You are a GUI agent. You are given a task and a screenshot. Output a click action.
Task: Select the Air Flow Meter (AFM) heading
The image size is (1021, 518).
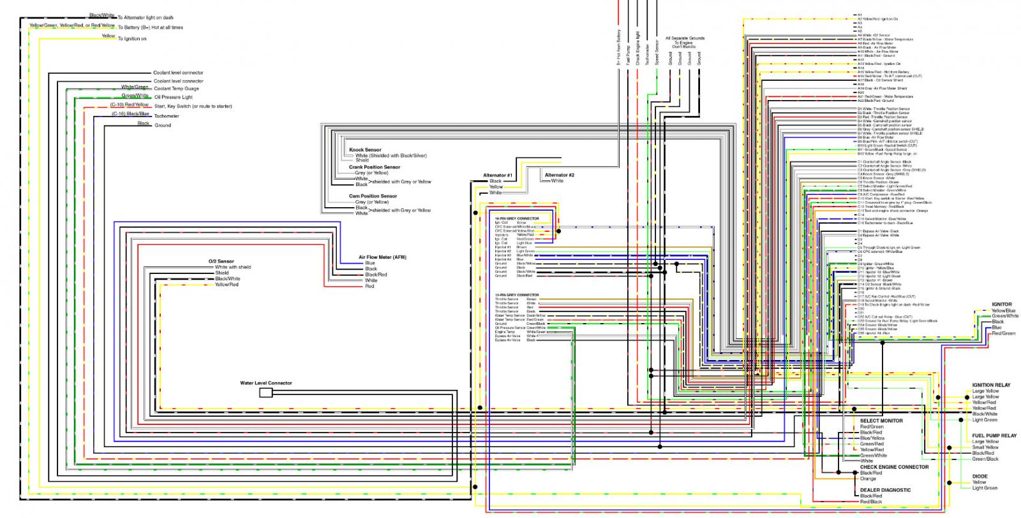click(382, 257)
